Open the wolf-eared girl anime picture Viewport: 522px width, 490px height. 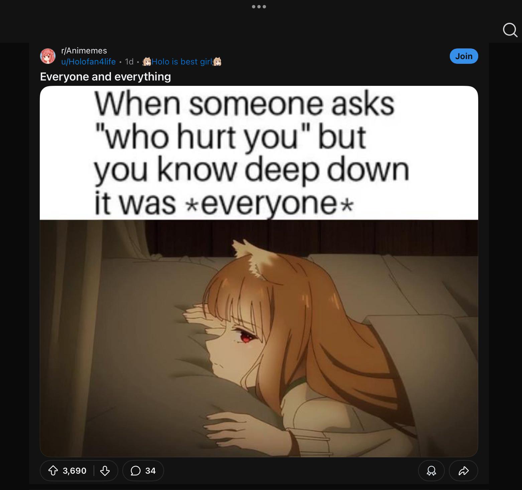pyautogui.click(x=259, y=338)
